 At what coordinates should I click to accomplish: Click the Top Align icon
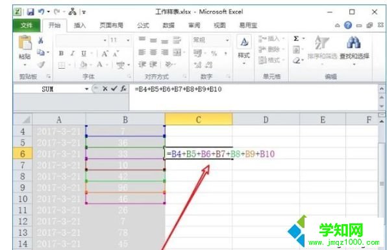[x=142, y=40]
